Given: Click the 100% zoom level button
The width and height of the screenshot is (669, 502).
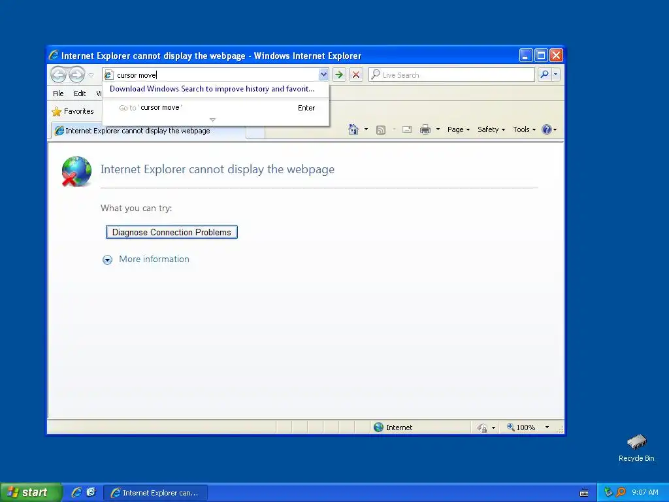Looking at the screenshot, I should pyautogui.click(x=521, y=427).
